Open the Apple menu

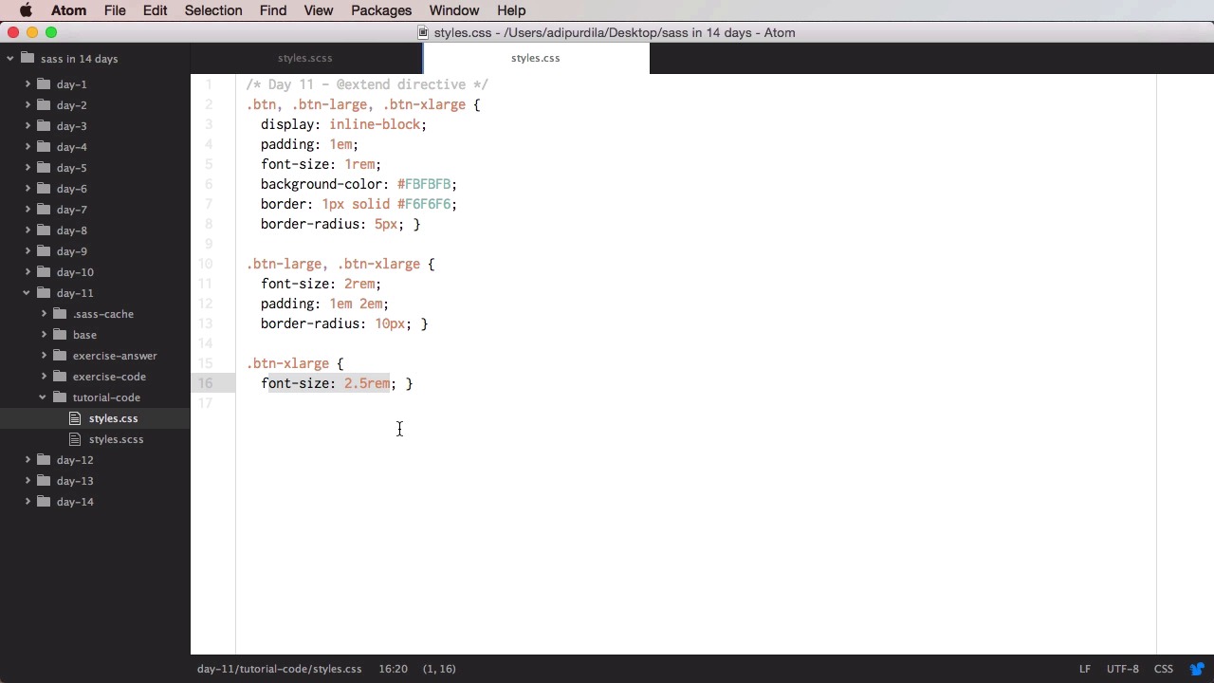coord(26,10)
